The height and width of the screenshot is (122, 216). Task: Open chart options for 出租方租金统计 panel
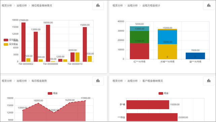(209, 5)
